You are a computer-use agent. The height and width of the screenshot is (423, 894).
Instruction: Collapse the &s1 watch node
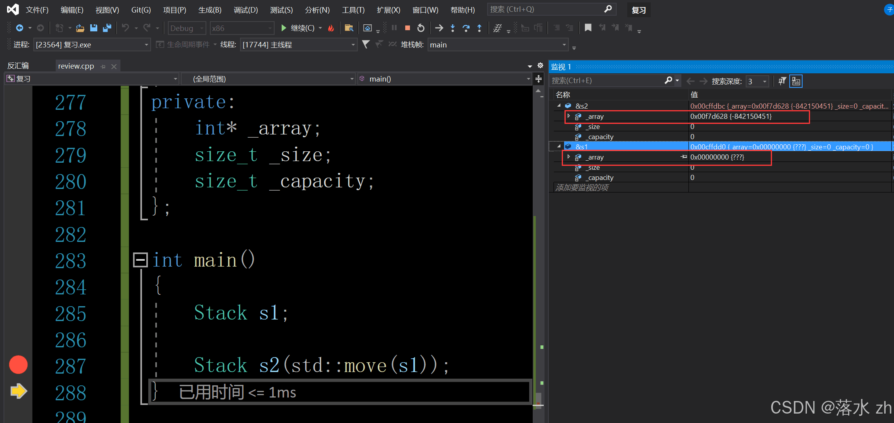(x=559, y=146)
